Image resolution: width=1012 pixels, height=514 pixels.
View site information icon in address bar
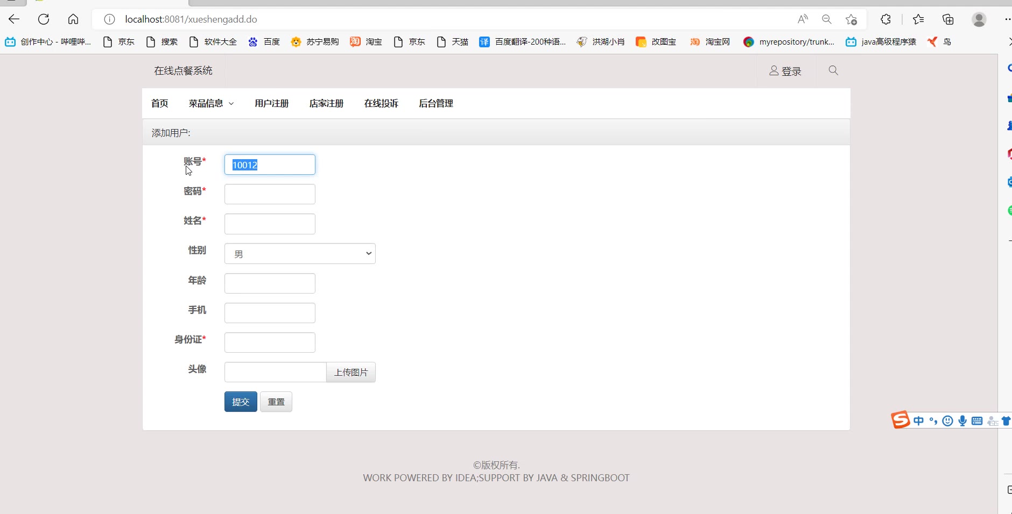109,19
